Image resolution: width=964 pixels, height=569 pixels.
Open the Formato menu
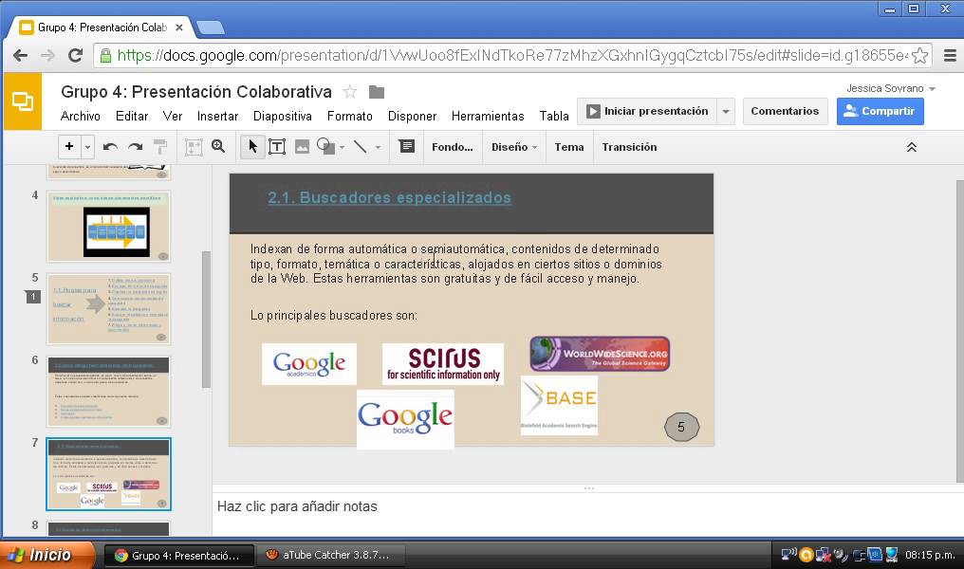[350, 116]
